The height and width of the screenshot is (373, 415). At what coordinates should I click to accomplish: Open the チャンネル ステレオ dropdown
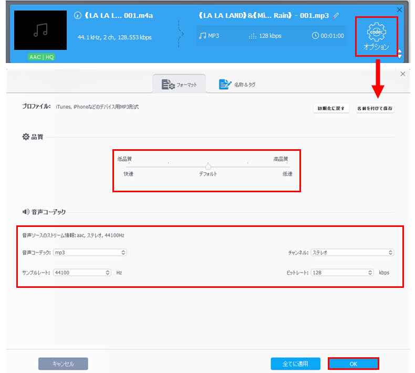pos(352,253)
